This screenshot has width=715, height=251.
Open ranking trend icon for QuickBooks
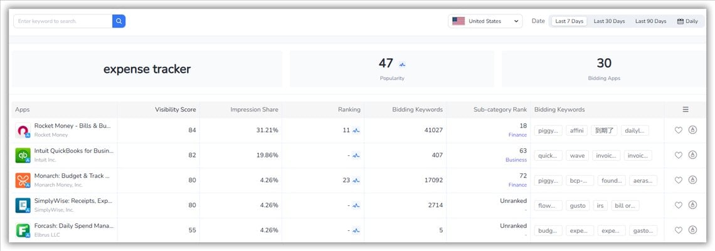pyautogui.click(x=356, y=155)
